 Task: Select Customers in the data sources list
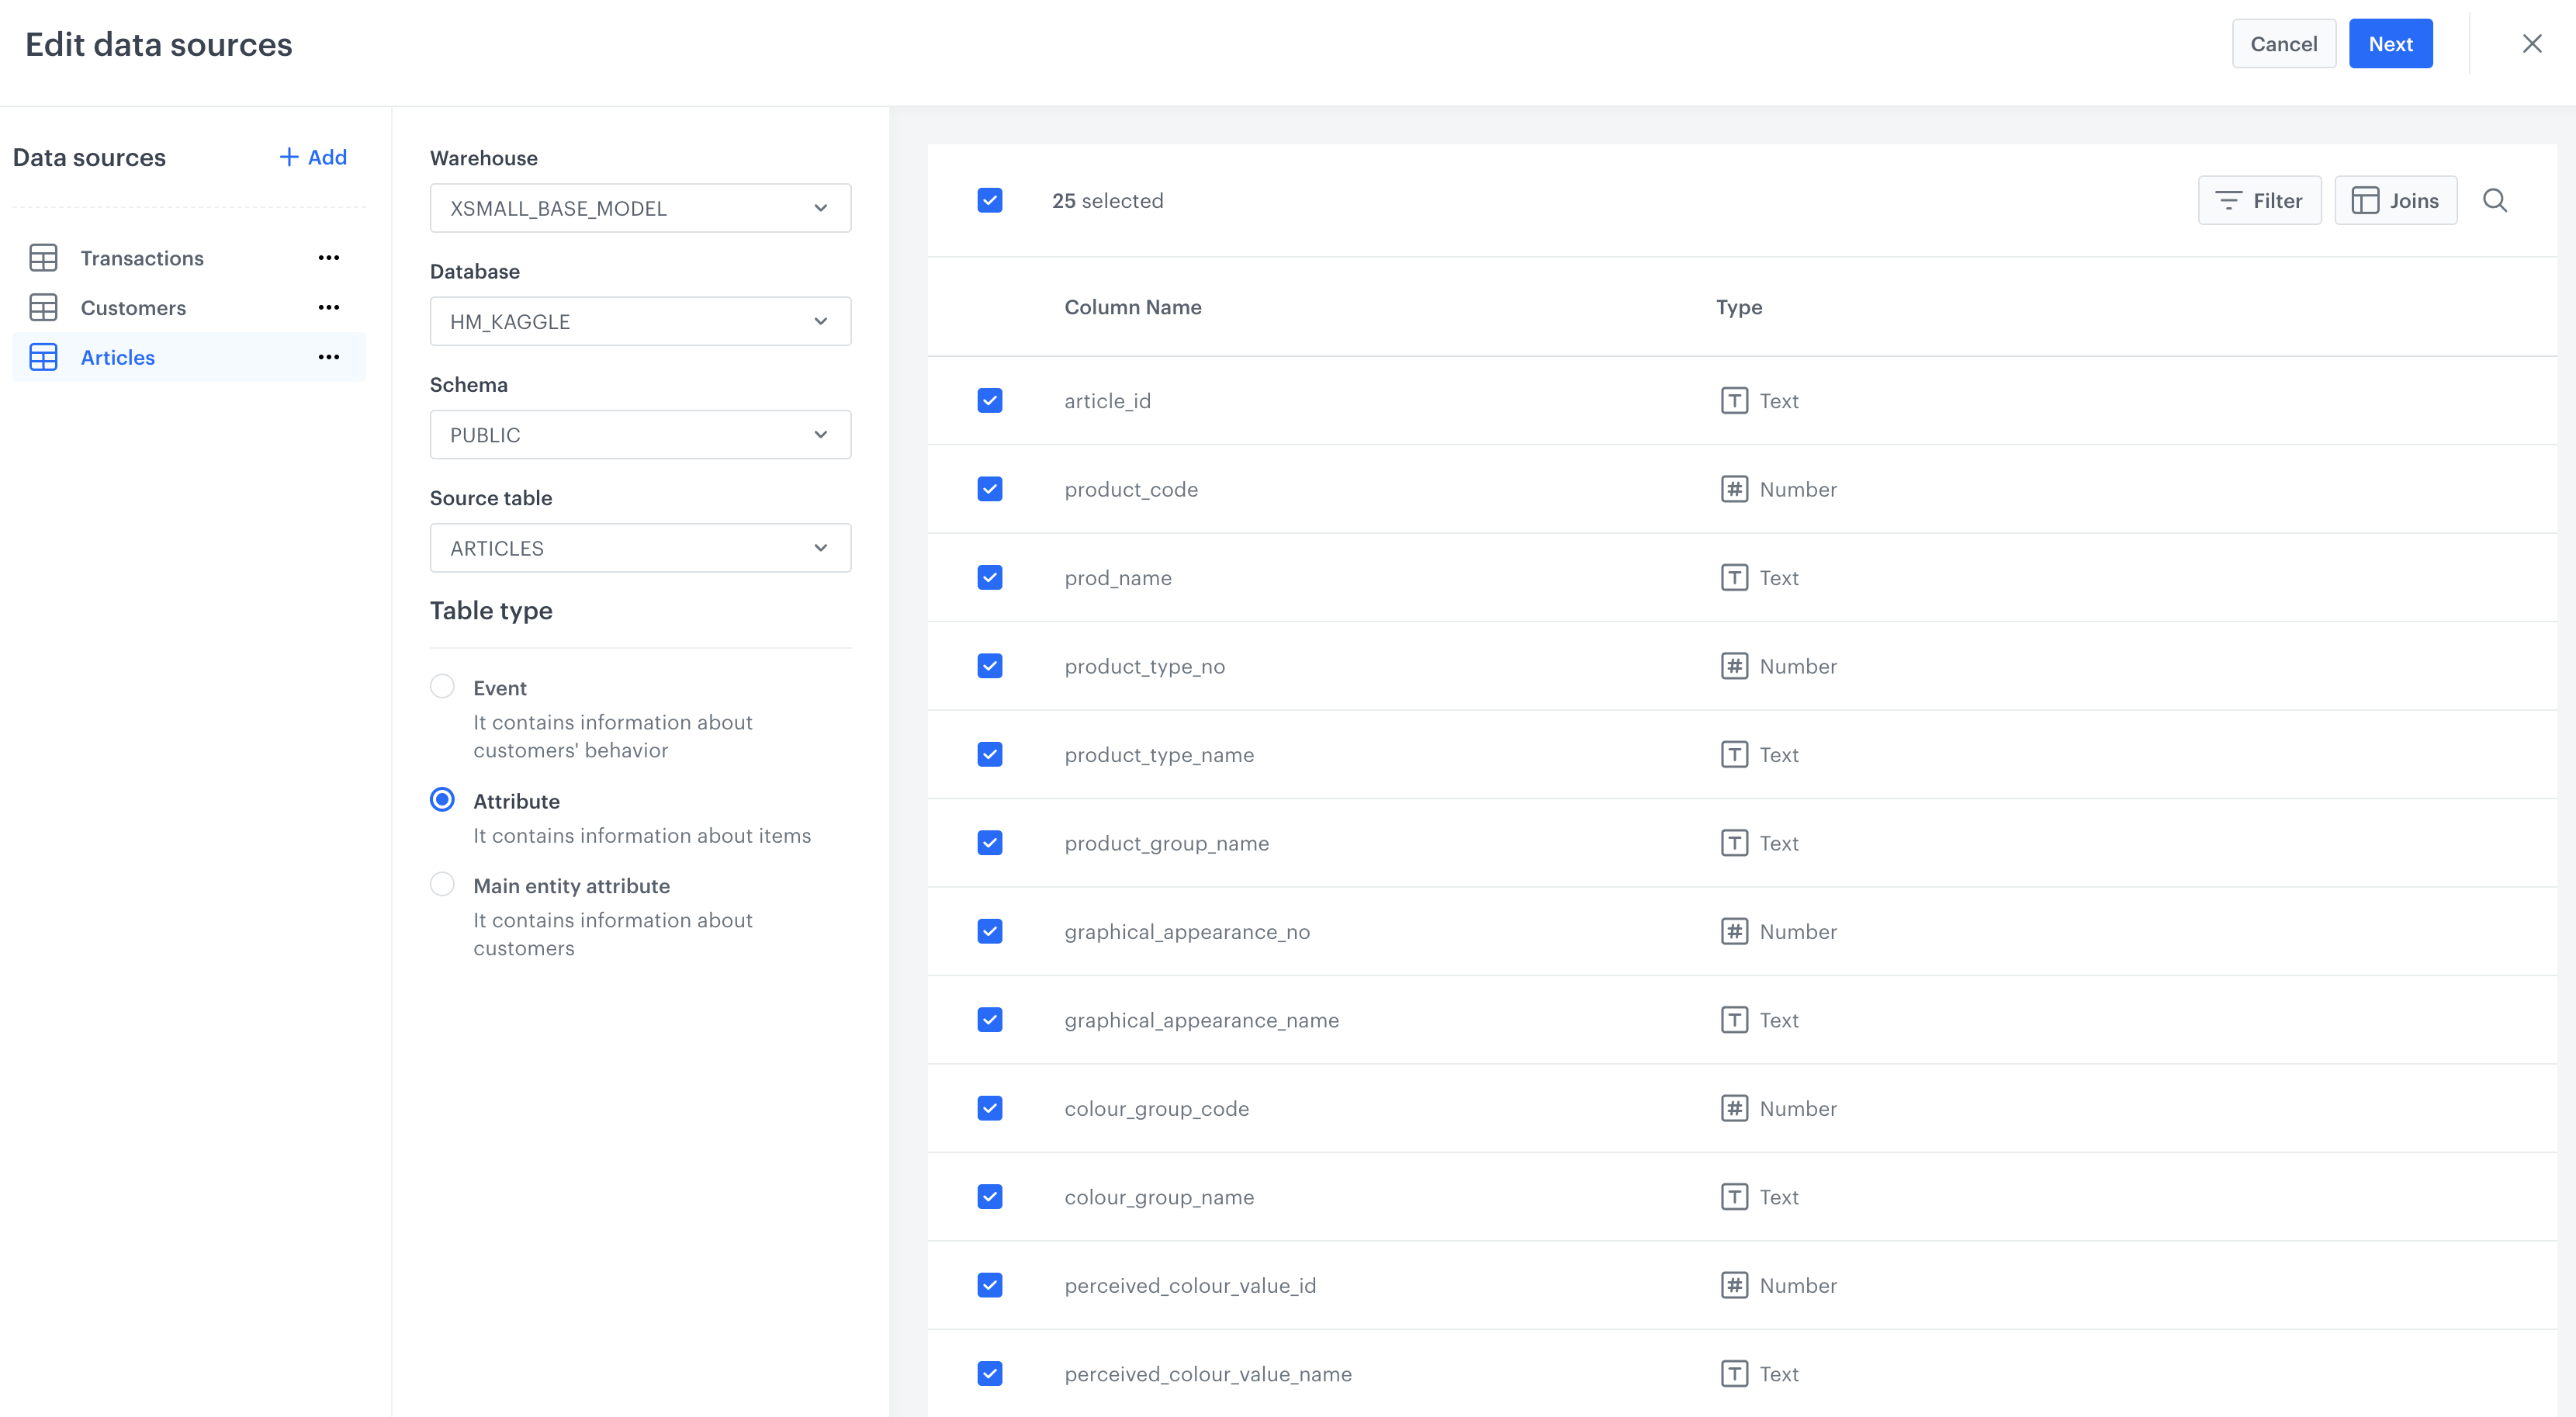[x=133, y=308]
